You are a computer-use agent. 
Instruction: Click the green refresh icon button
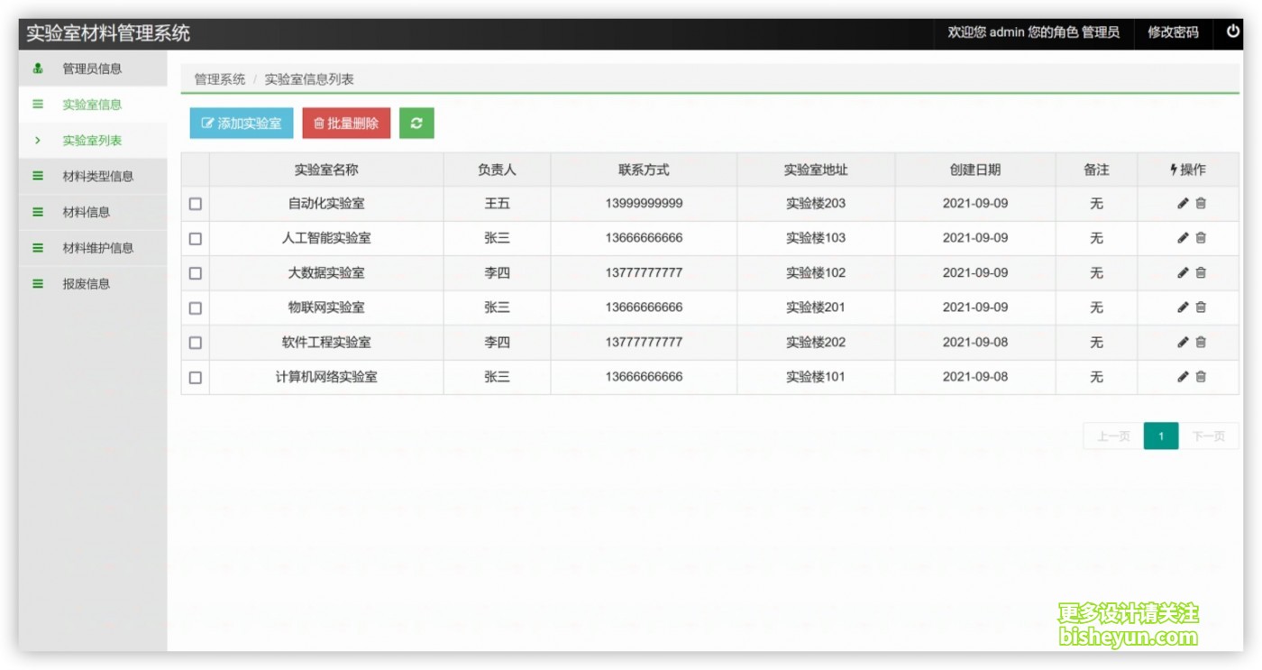point(416,124)
